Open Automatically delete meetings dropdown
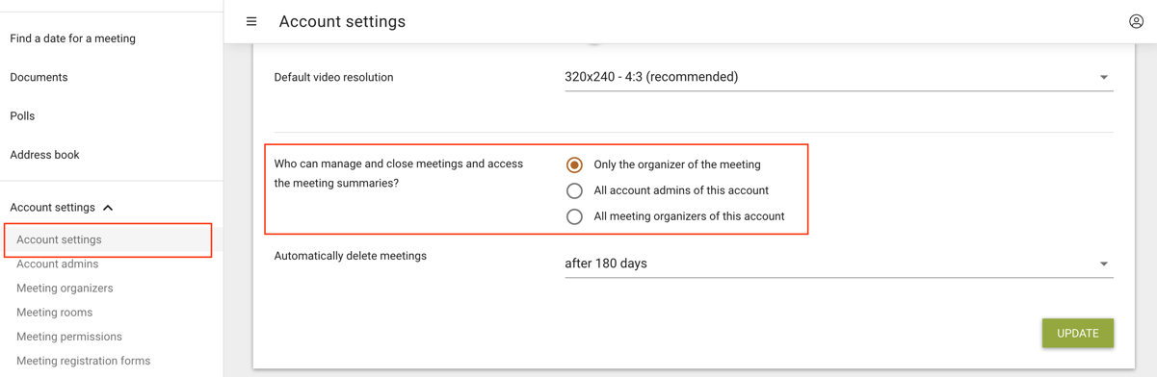This screenshot has width=1157, height=377. pos(838,264)
